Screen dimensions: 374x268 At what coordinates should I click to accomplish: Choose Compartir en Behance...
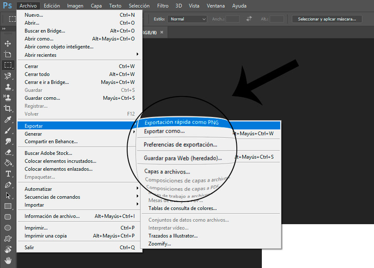(x=77, y=142)
